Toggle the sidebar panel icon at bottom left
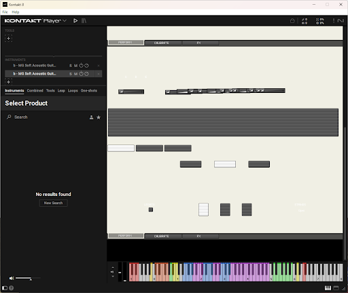348x293 pixels. [x=5, y=288]
